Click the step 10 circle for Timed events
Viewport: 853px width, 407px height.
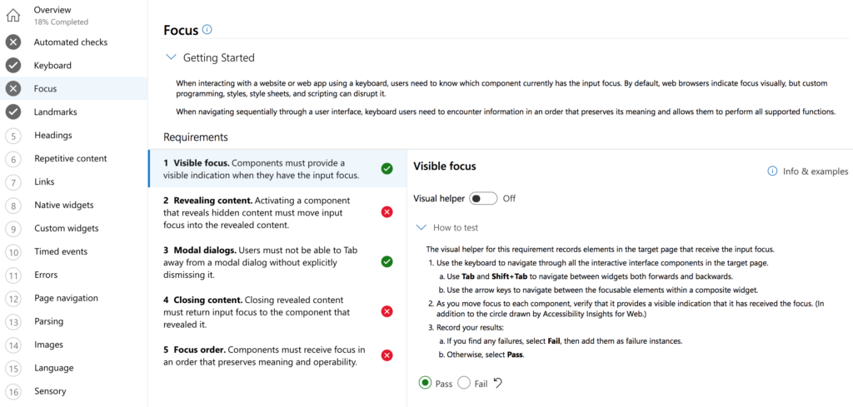click(13, 252)
